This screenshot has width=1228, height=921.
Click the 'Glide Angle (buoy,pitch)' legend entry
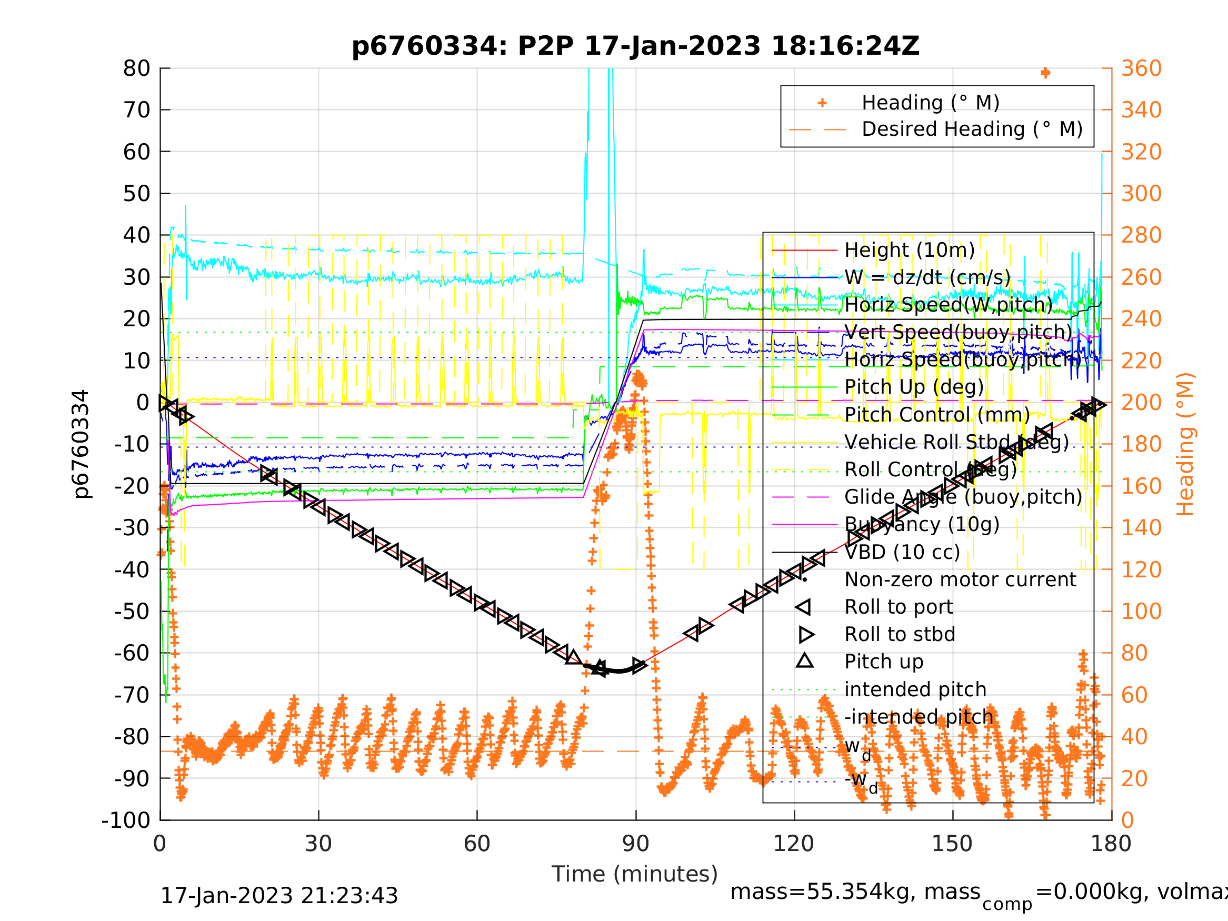[x=963, y=497]
